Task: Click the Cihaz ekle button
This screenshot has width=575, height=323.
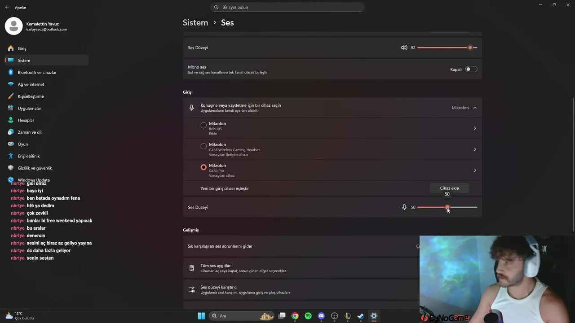Action: [x=449, y=188]
